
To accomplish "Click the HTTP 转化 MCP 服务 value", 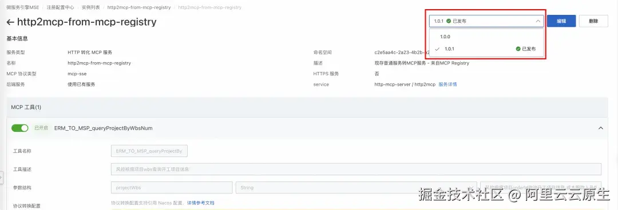I will point(90,52).
